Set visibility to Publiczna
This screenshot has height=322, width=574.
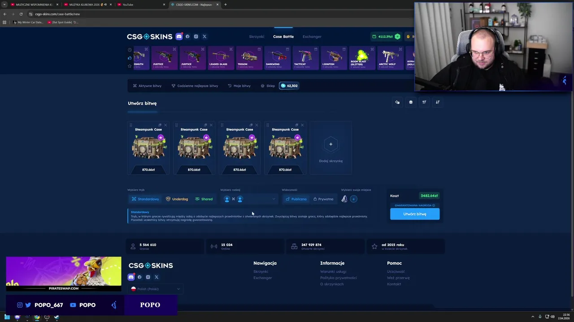pos(296,199)
